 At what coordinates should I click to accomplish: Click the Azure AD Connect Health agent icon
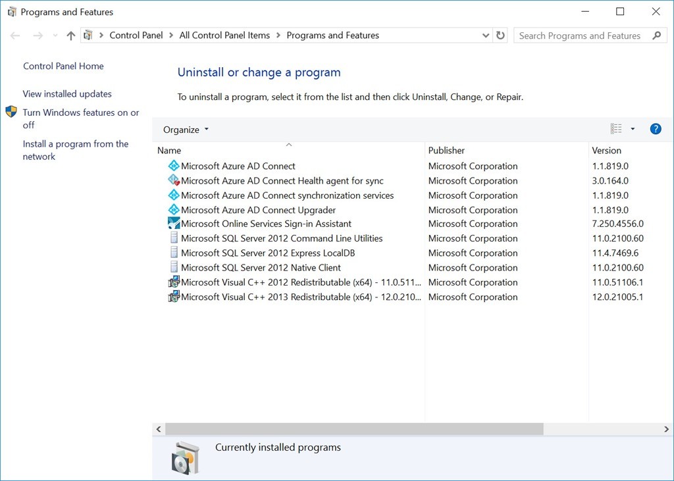(x=174, y=180)
